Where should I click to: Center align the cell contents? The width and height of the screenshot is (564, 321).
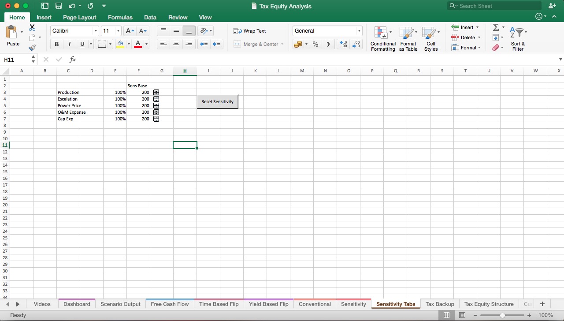click(x=176, y=44)
